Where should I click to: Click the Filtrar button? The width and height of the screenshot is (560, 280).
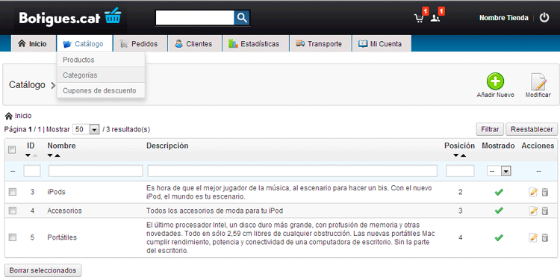coord(490,130)
